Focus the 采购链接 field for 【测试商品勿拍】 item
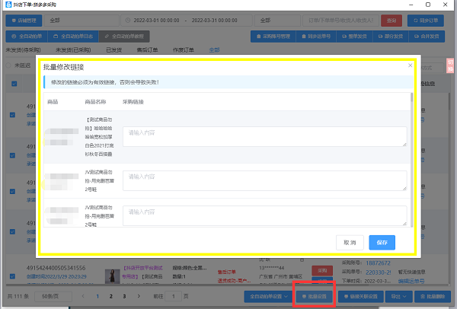Screen dimensions: 457x309 coord(264,136)
